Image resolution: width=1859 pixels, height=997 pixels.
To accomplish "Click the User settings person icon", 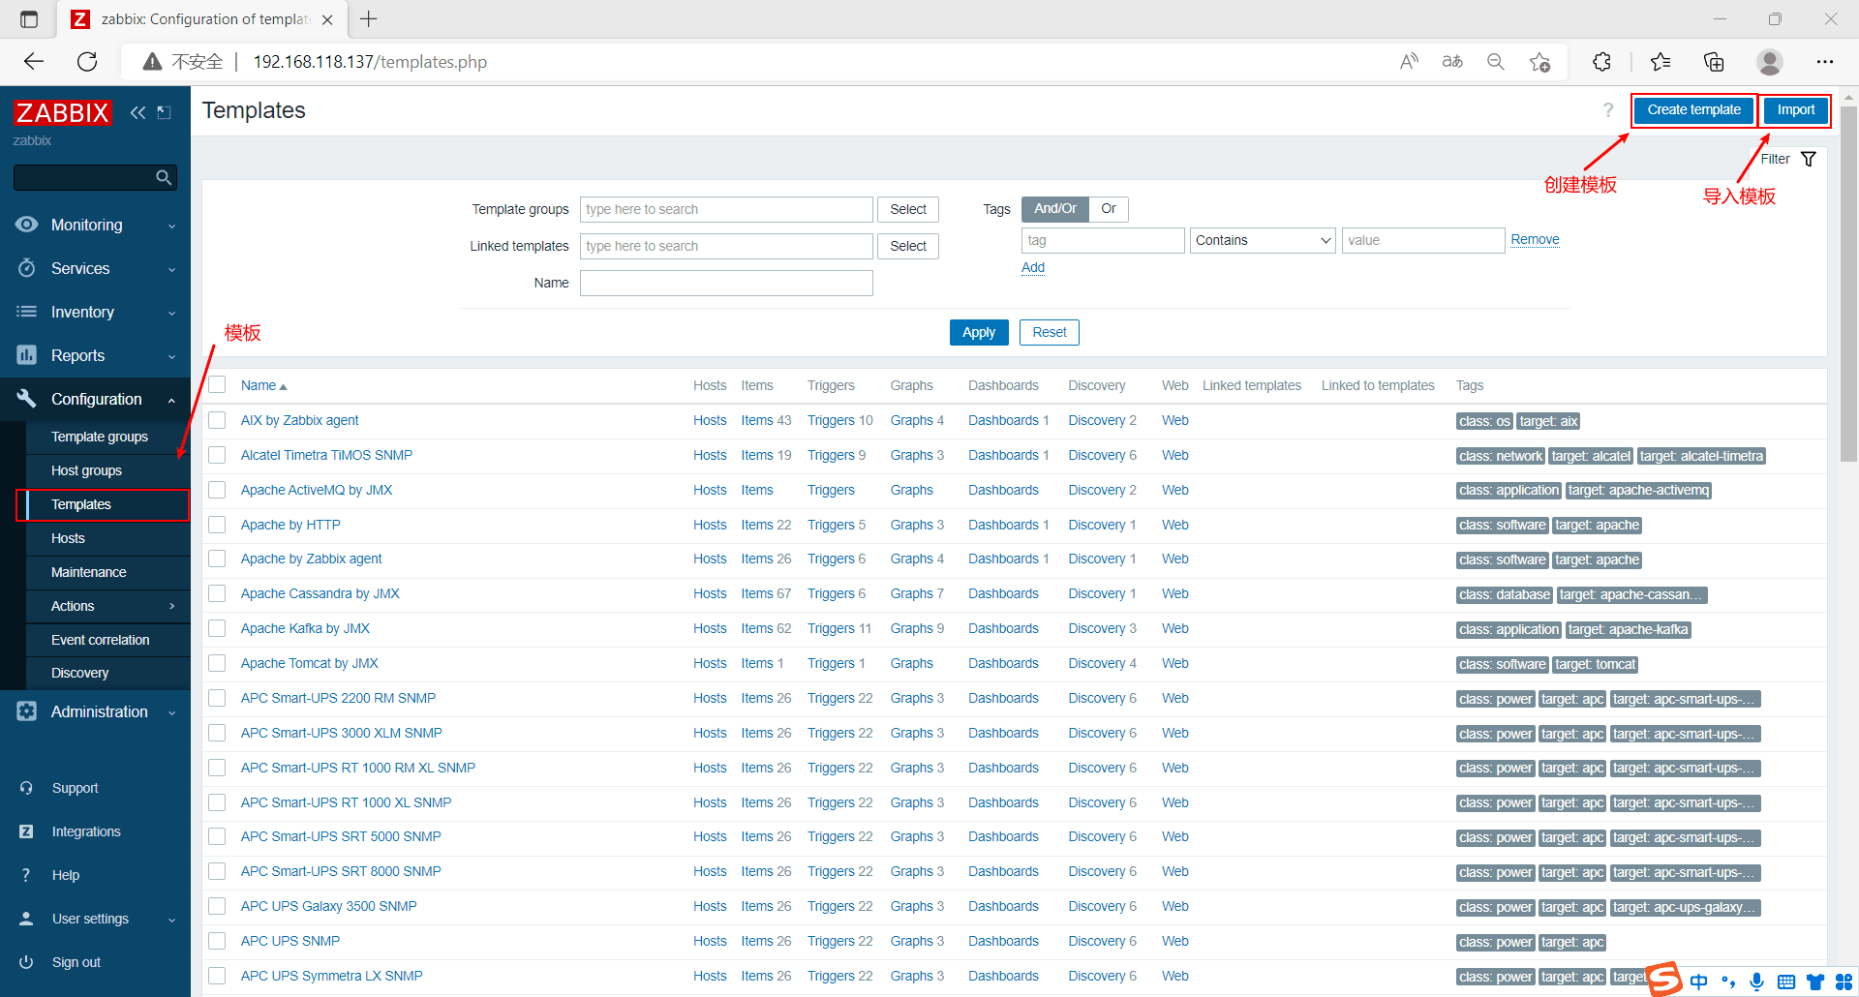I will pos(26,919).
